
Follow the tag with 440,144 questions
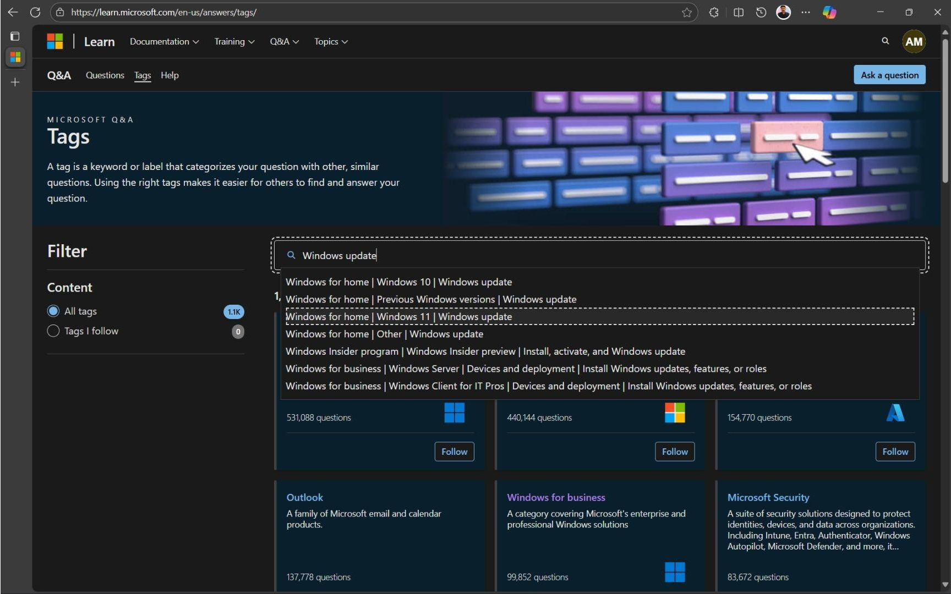675,452
